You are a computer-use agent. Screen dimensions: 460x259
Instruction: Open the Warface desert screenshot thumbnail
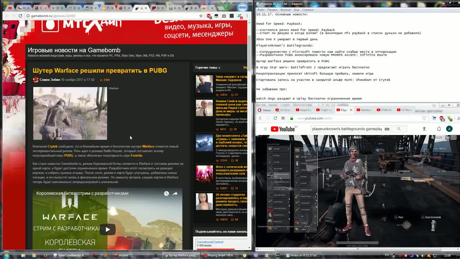click(70, 113)
